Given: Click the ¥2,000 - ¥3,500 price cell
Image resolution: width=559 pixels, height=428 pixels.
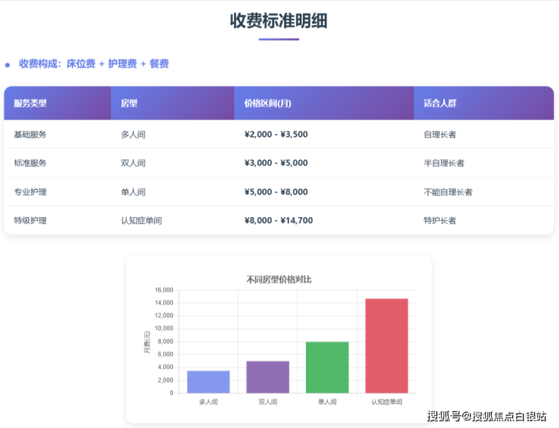Looking at the screenshot, I should tap(276, 135).
